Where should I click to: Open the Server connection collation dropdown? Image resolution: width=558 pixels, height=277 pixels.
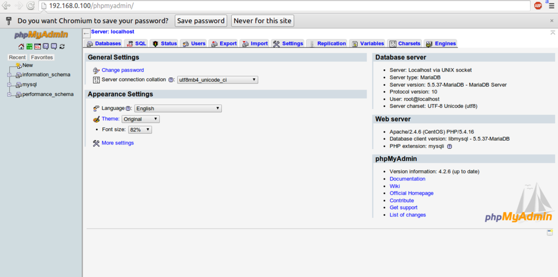pyautogui.click(x=217, y=80)
